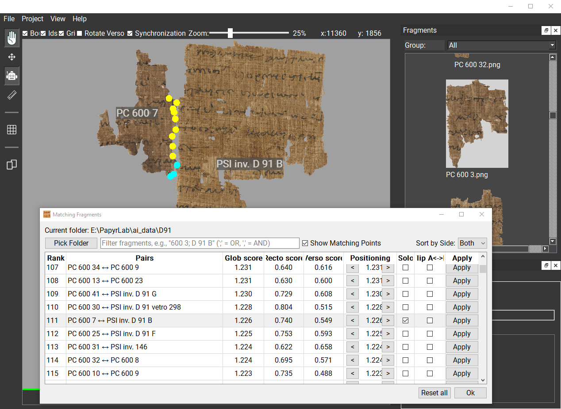Select the Hand pan tool
This screenshot has width=561, height=409.
[12, 38]
